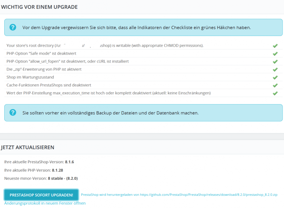Click the text Cache-Funktionen PrestaShops sind deaktiviert
This screenshot has height=208, width=284.
(49, 85)
